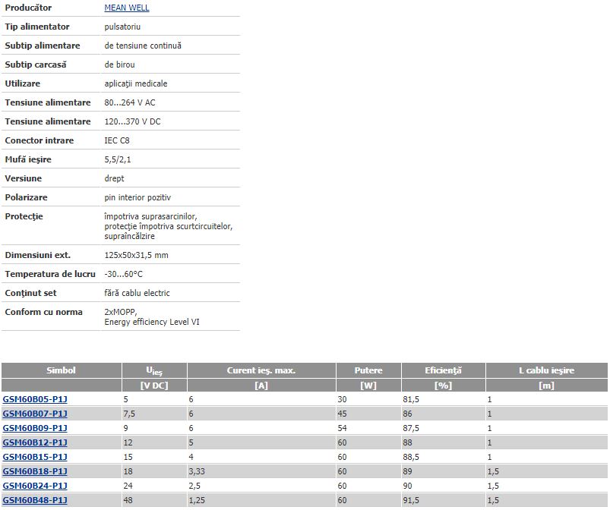Click the Simbol column header
This screenshot has width=610, height=510.
tap(61, 370)
